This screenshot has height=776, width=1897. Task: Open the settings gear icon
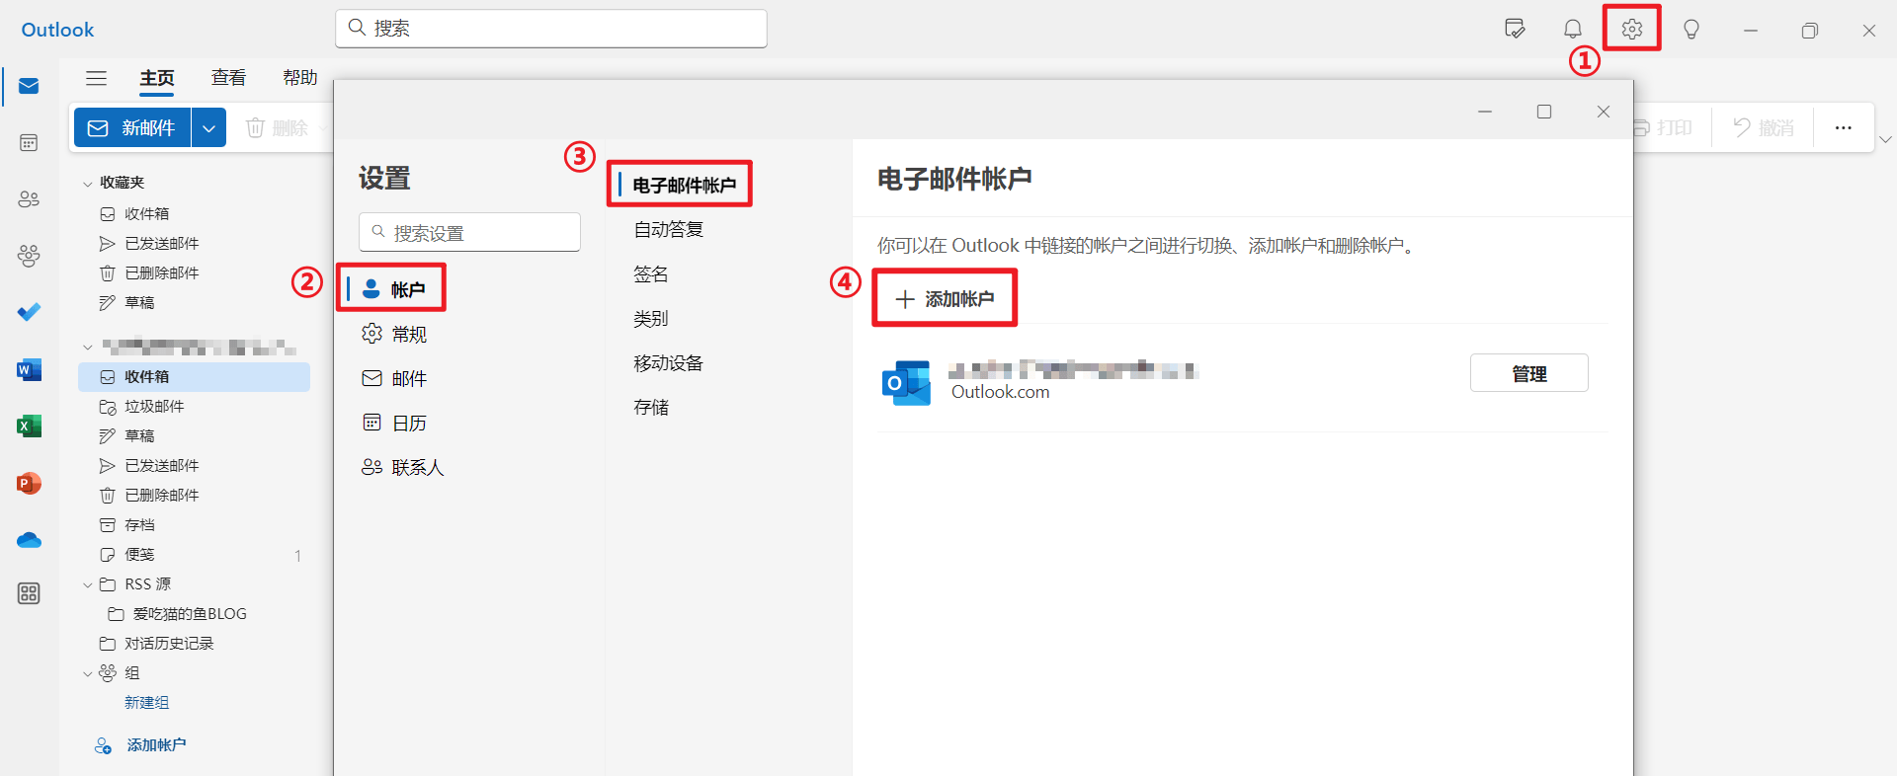[1631, 30]
